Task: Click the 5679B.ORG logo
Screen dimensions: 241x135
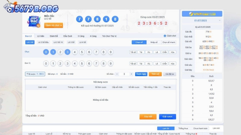Action: coord(31,7)
